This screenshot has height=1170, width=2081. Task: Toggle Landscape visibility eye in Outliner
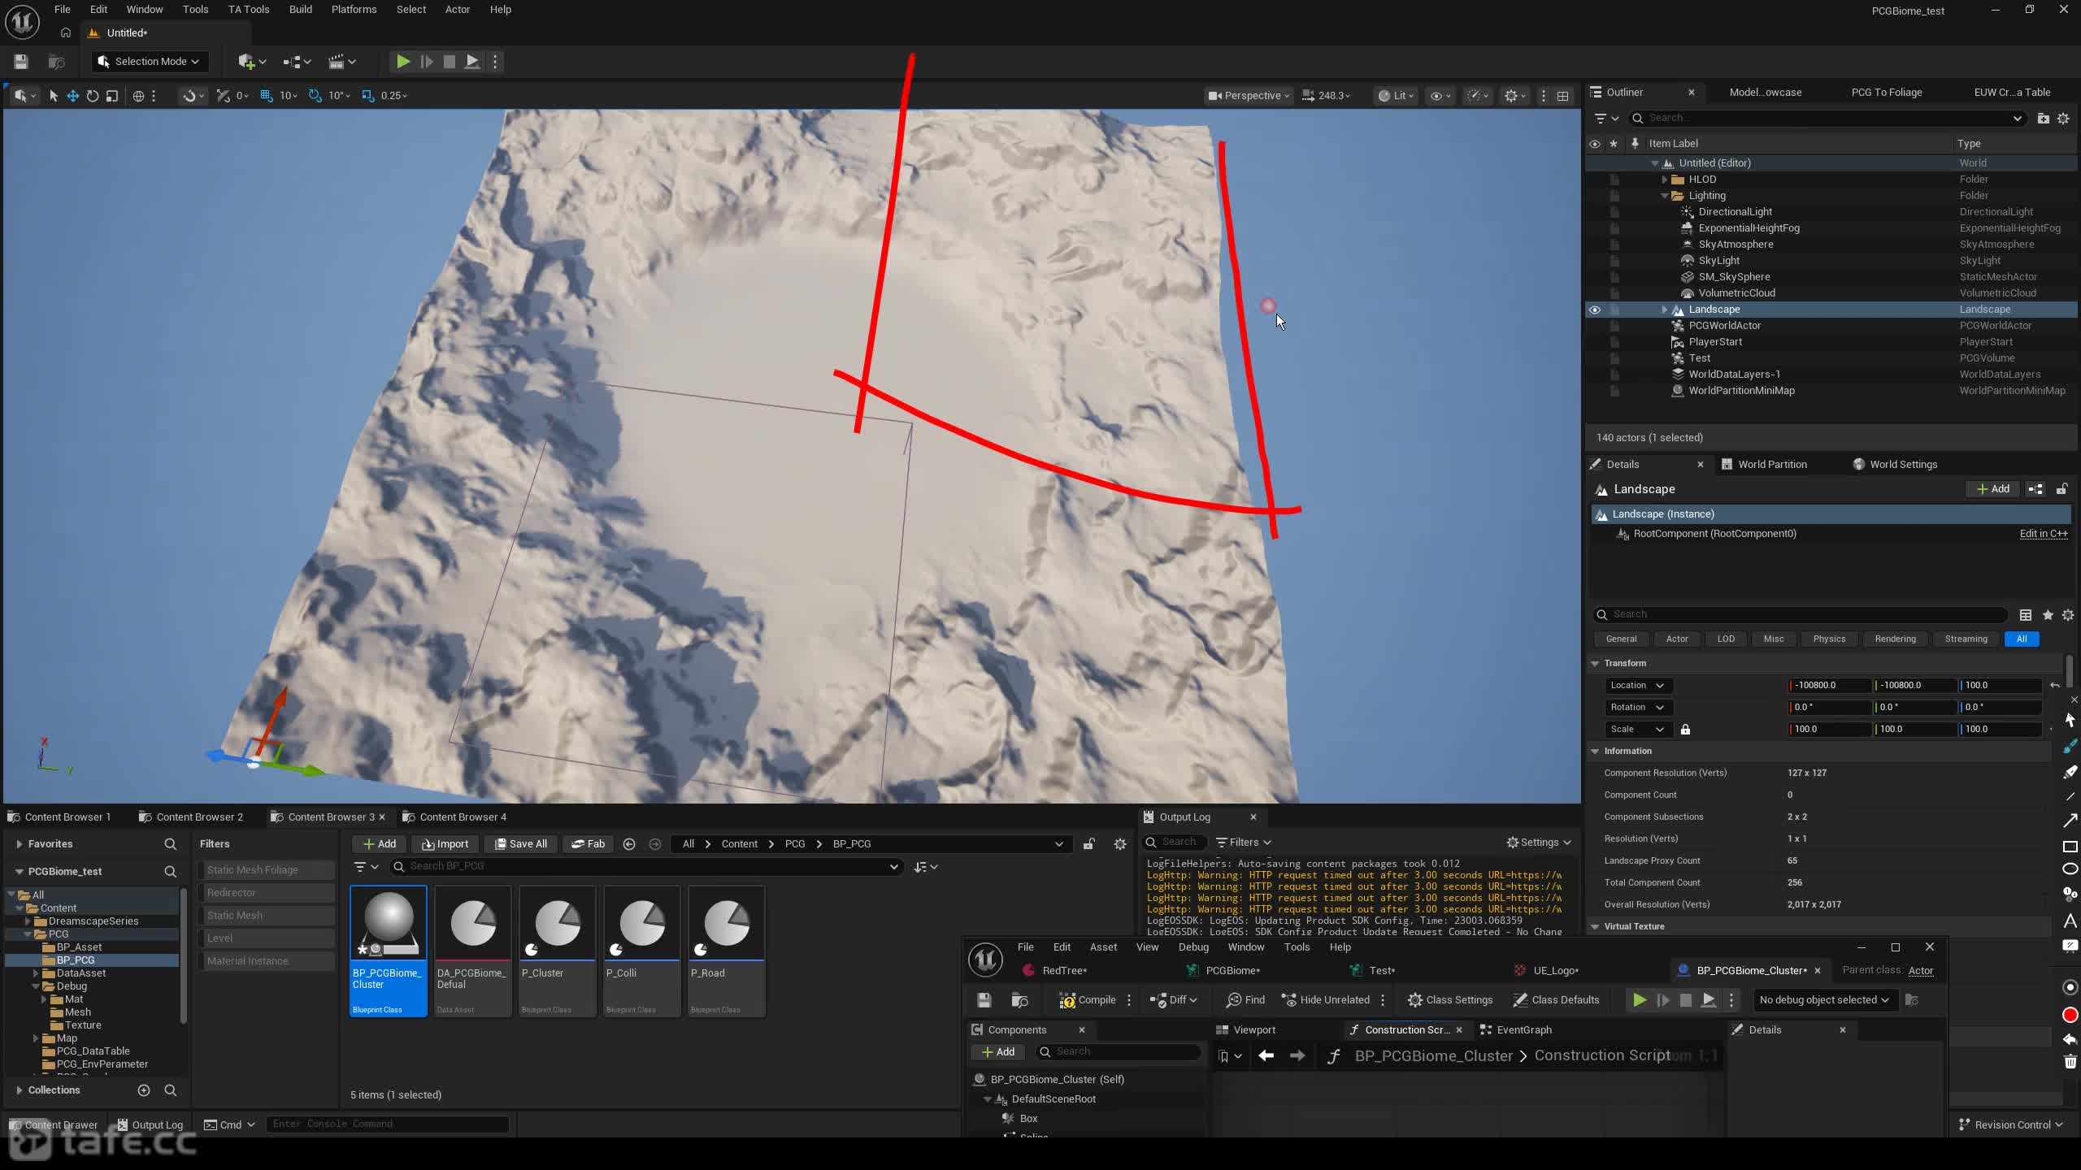1595,310
